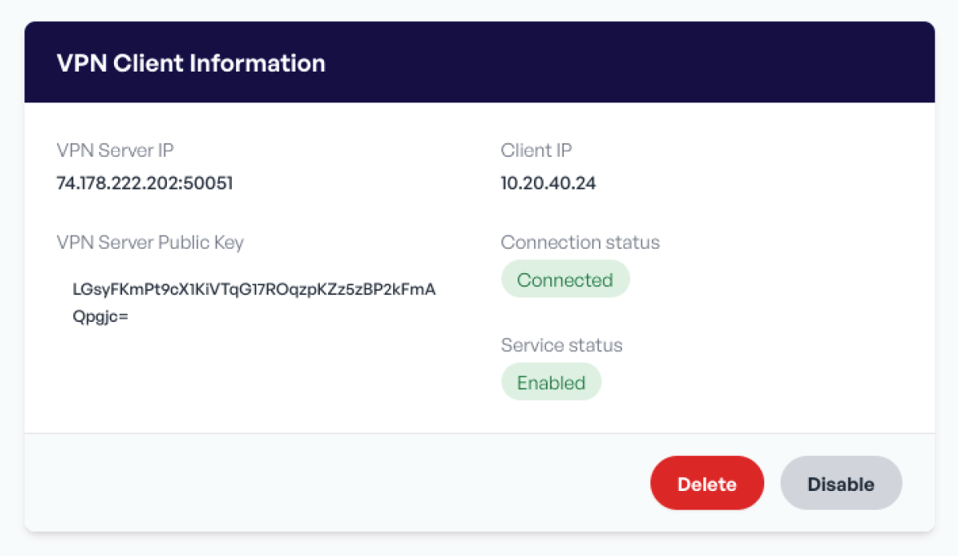
Task: Select the VPN Server IP address value
Action: click(144, 183)
